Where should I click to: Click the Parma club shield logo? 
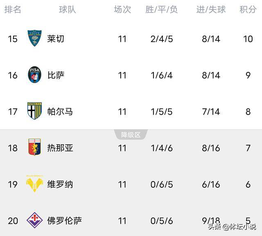click(x=34, y=111)
